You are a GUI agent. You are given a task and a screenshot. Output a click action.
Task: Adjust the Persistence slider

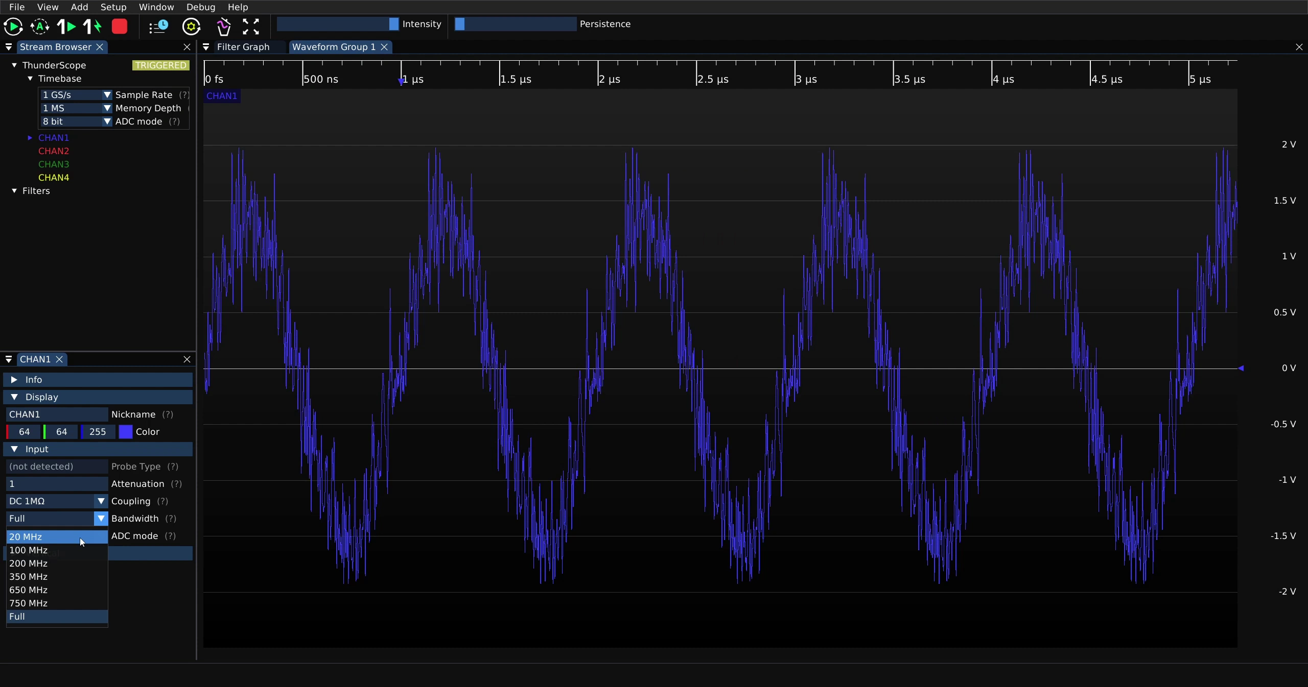click(516, 24)
